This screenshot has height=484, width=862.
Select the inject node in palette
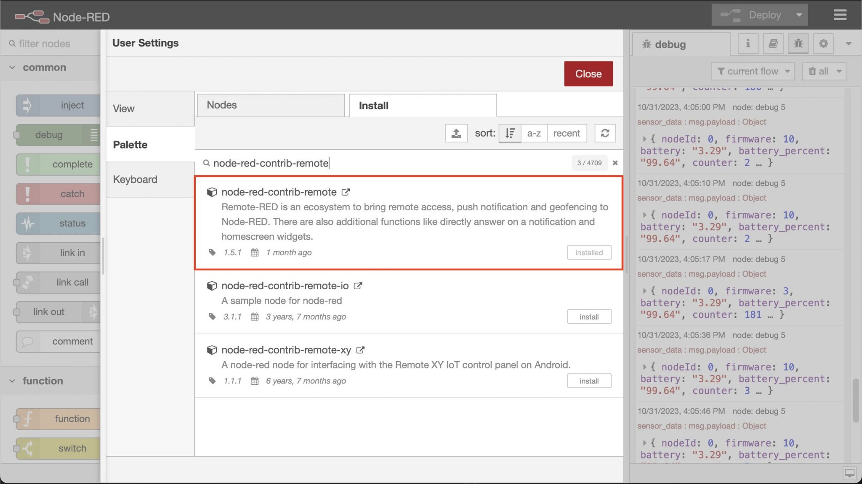point(58,105)
